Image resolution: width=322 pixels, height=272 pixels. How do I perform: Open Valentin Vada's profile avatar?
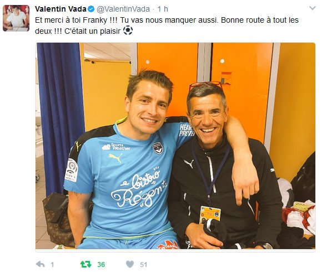[x=16, y=18]
